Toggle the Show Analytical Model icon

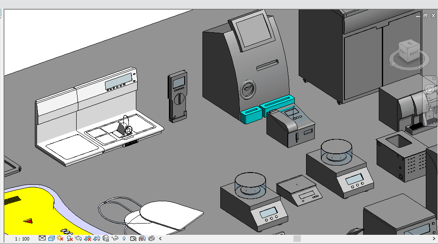[142, 238]
